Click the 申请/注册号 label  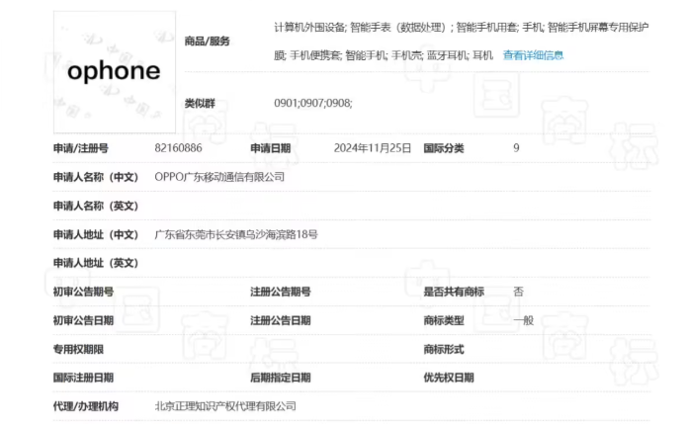coord(80,148)
